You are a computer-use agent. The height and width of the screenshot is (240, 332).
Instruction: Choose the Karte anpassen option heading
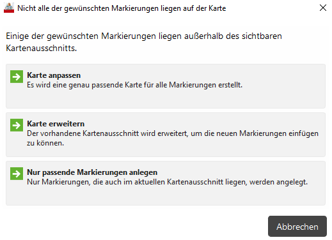(54, 75)
